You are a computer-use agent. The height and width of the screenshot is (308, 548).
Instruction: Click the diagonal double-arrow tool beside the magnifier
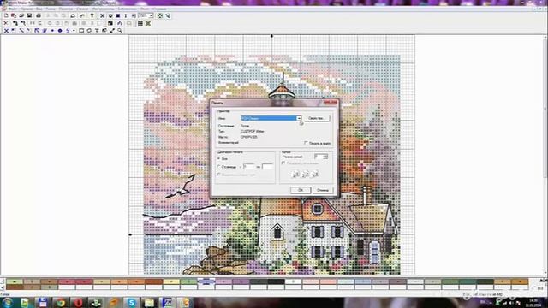[x=112, y=31]
